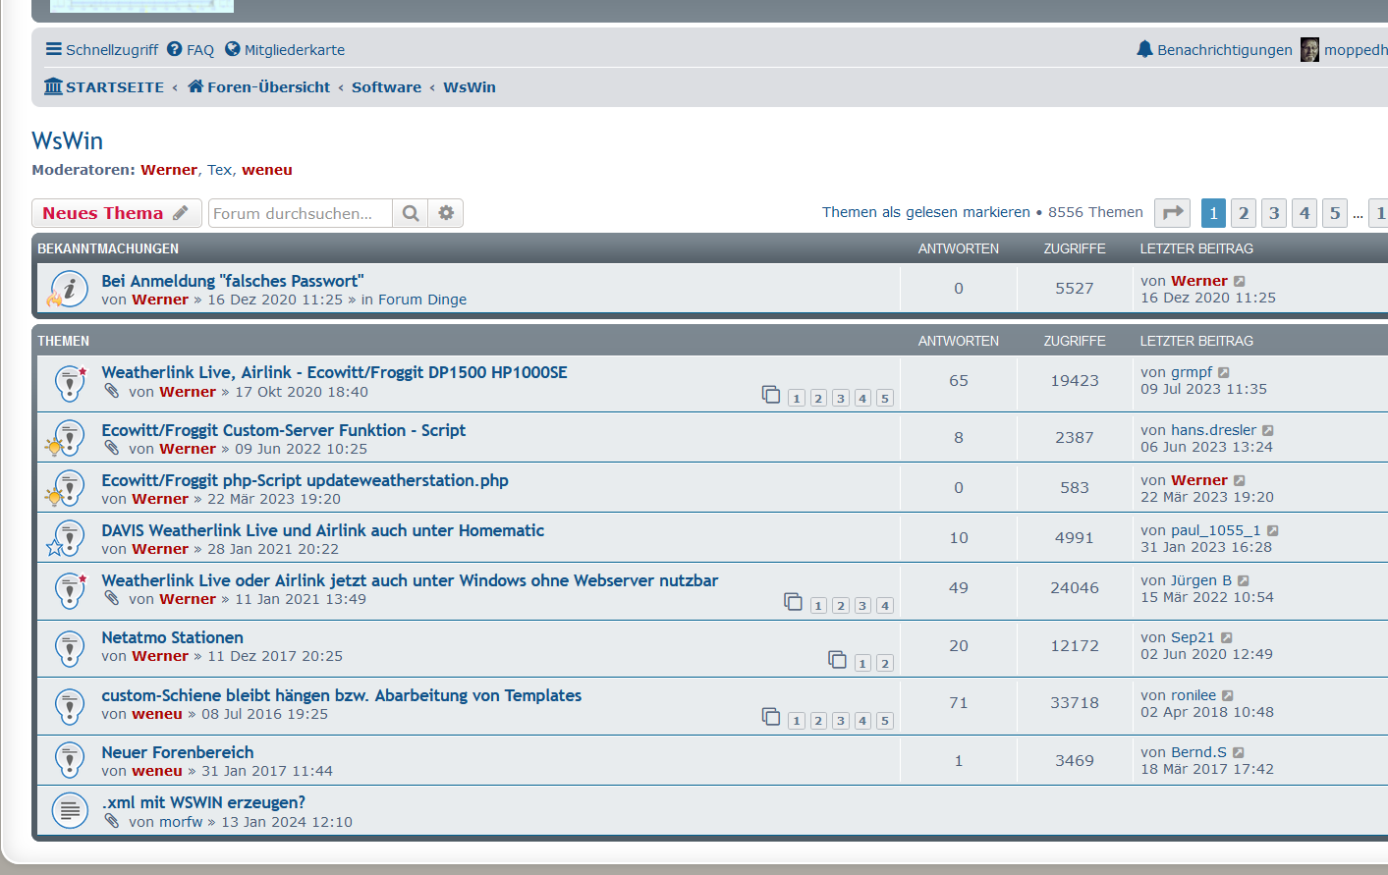Open the FAQ page

click(x=191, y=50)
